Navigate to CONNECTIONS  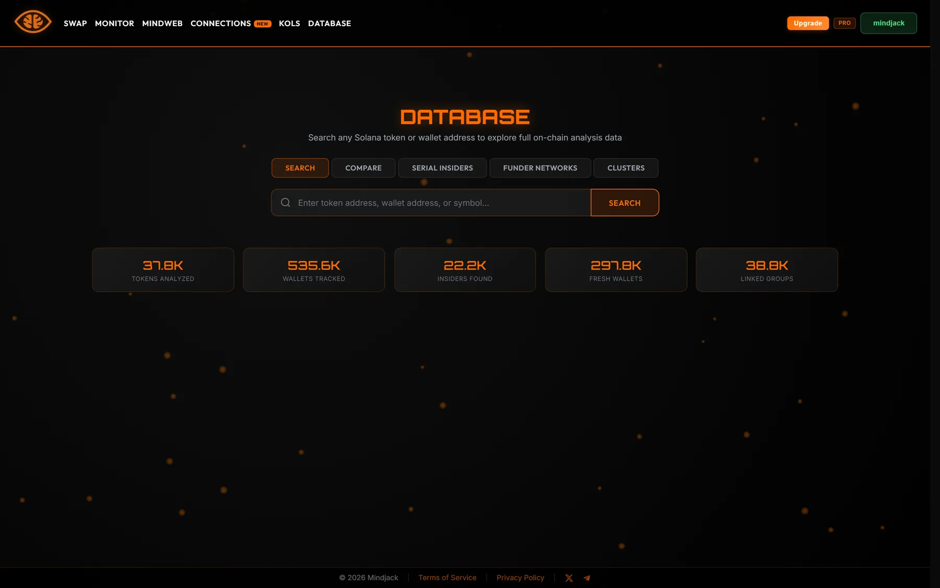[220, 24]
